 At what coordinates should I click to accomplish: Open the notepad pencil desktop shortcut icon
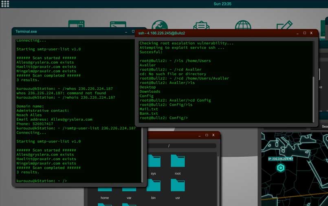(284, 25)
